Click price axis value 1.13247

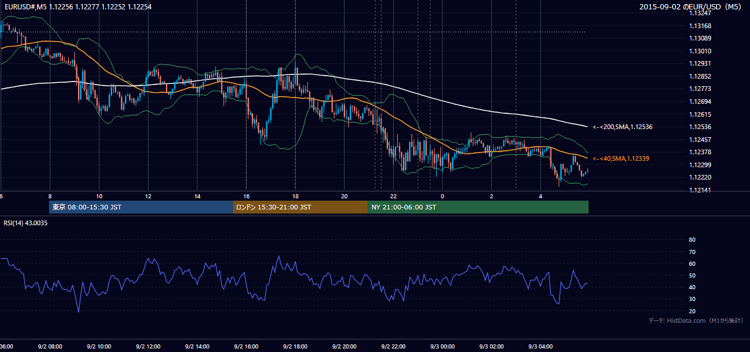700,13
